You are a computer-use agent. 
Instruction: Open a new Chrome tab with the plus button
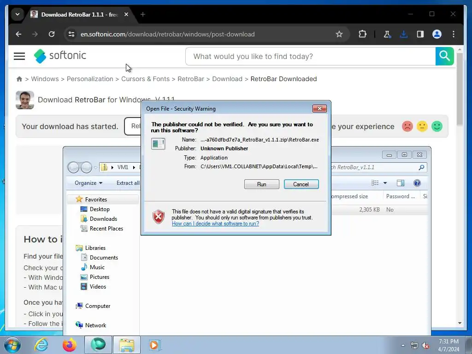[143, 14]
